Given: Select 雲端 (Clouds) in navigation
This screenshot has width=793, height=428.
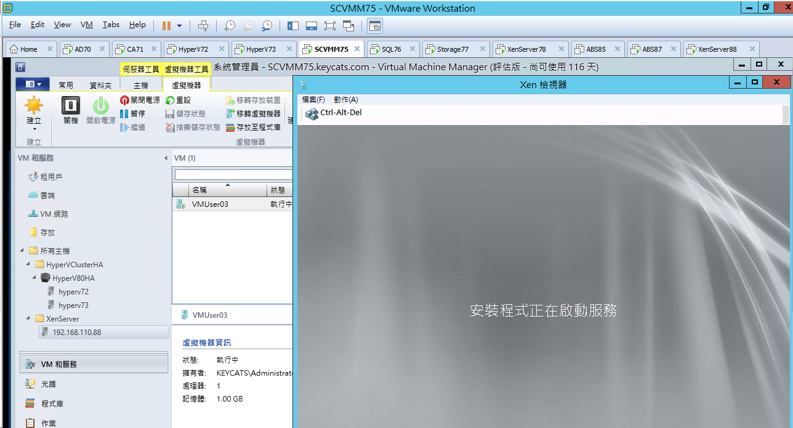Looking at the screenshot, I should (x=42, y=196).
